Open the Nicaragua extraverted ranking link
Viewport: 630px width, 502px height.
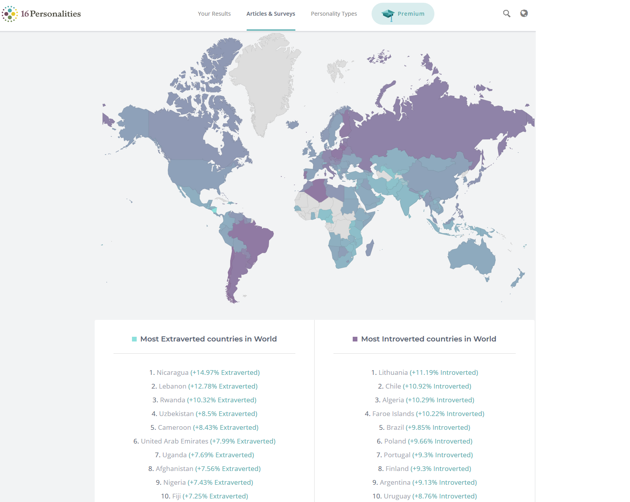[204, 372]
